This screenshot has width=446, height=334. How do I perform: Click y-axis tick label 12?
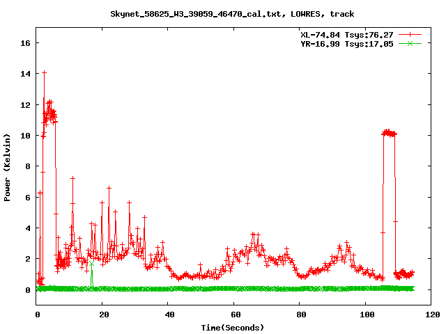25,105
